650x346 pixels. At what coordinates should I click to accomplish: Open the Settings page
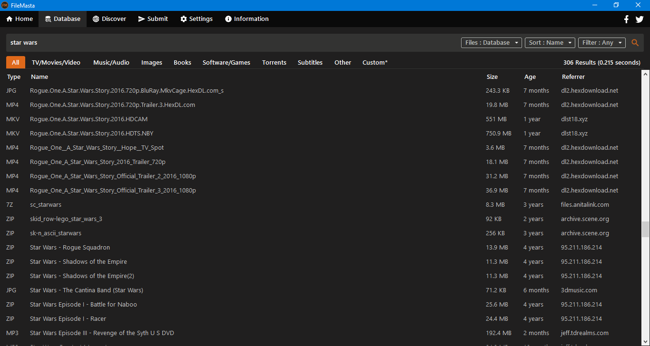pos(197,19)
